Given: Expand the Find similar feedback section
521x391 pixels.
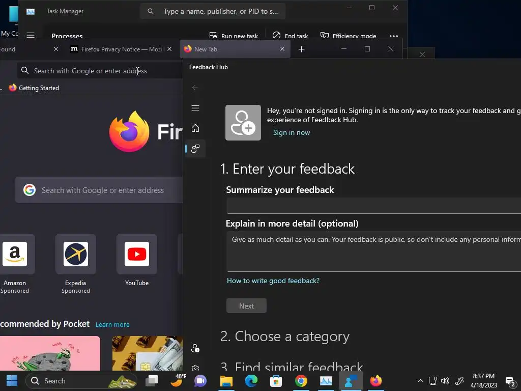Looking at the screenshot, I should click(x=292, y=366).
